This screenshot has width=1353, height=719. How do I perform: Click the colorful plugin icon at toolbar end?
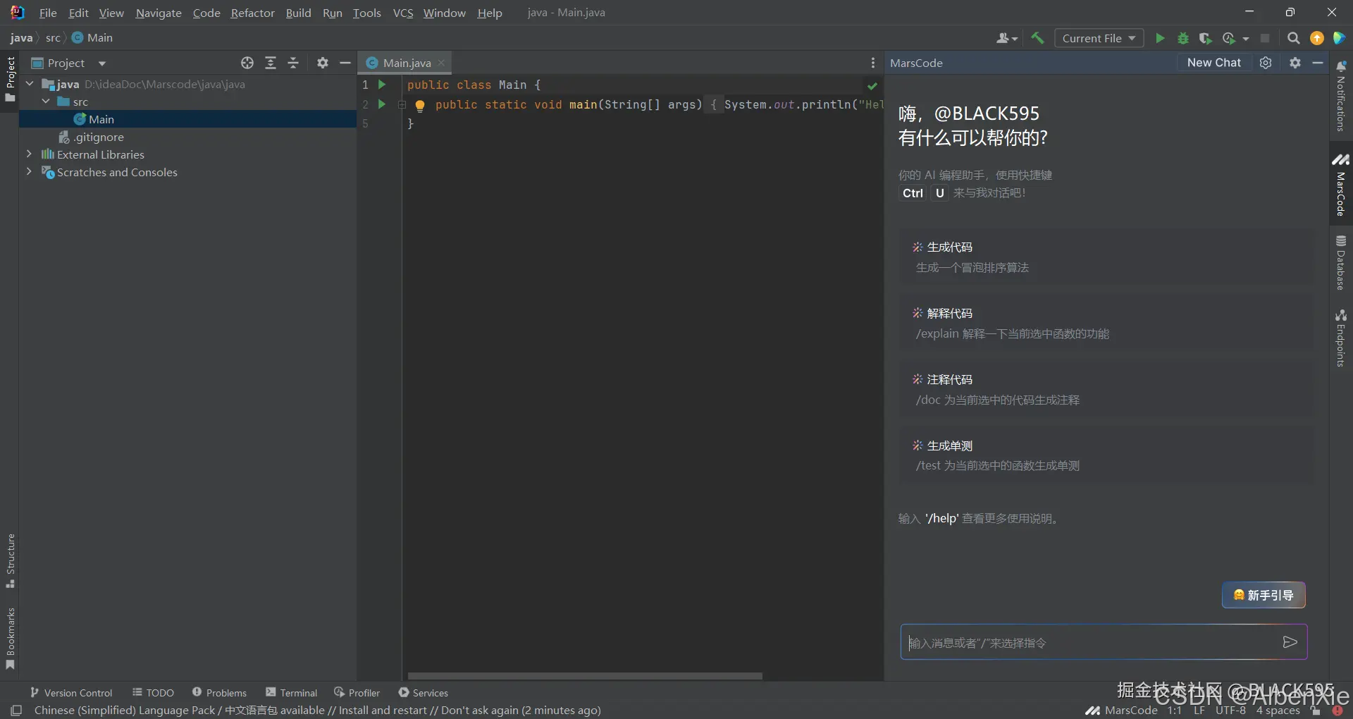click(x=1340, y=38)
